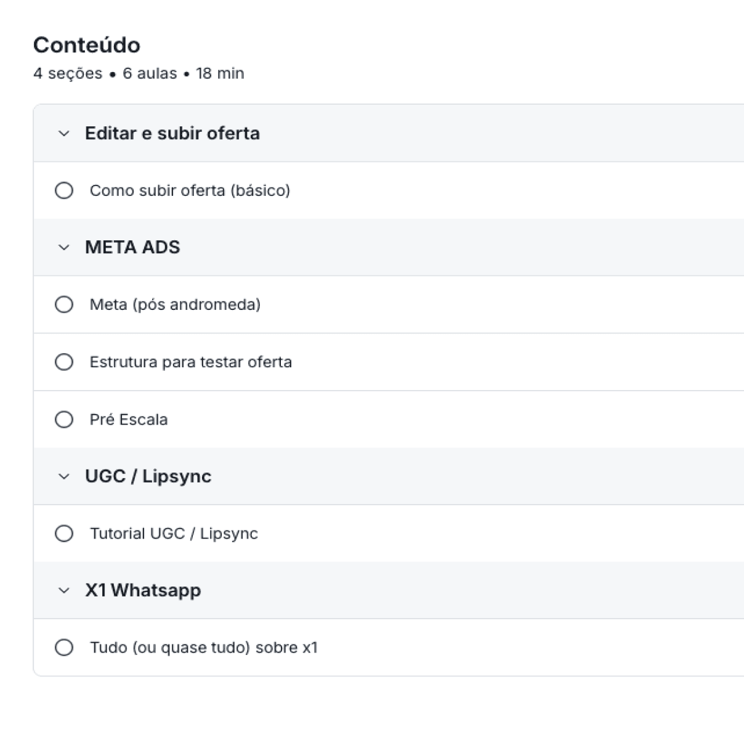Mark the Como subir oferta completion circle
The height and width of the screenshot is (732, 744).
pos(64,190)
